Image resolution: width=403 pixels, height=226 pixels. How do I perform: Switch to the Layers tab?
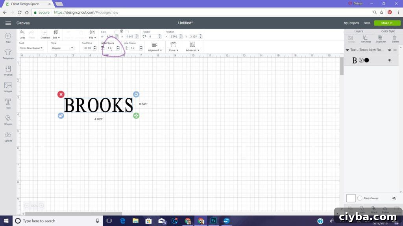(x=359, y=31)
